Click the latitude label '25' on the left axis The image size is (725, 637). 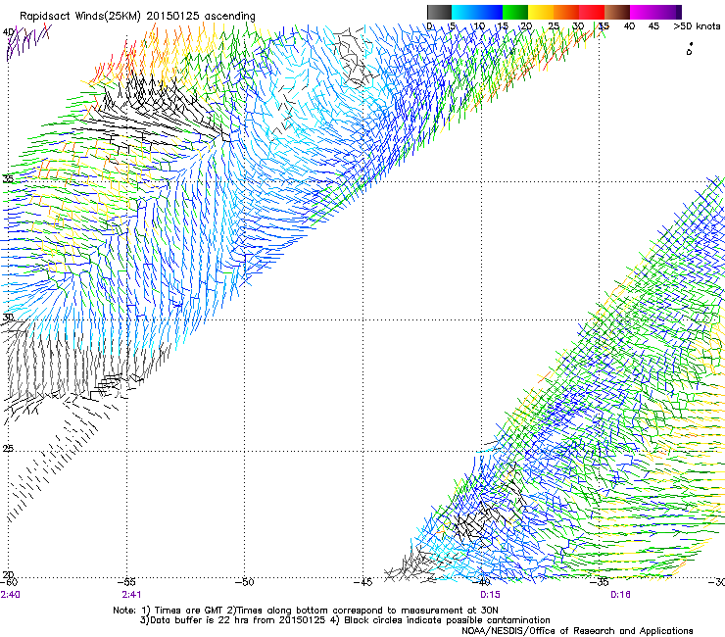(8, 449)
